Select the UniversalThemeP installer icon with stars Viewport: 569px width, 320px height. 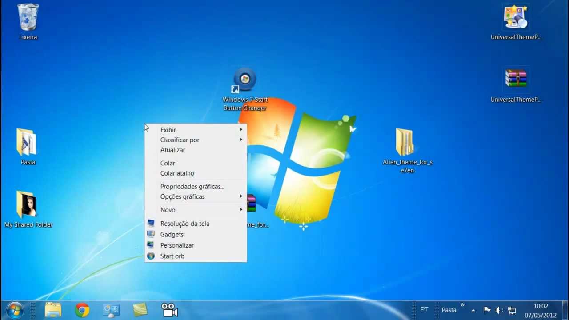516,17
